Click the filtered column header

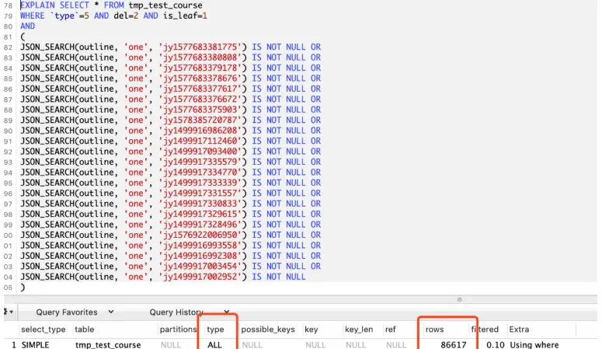[485, 330]
